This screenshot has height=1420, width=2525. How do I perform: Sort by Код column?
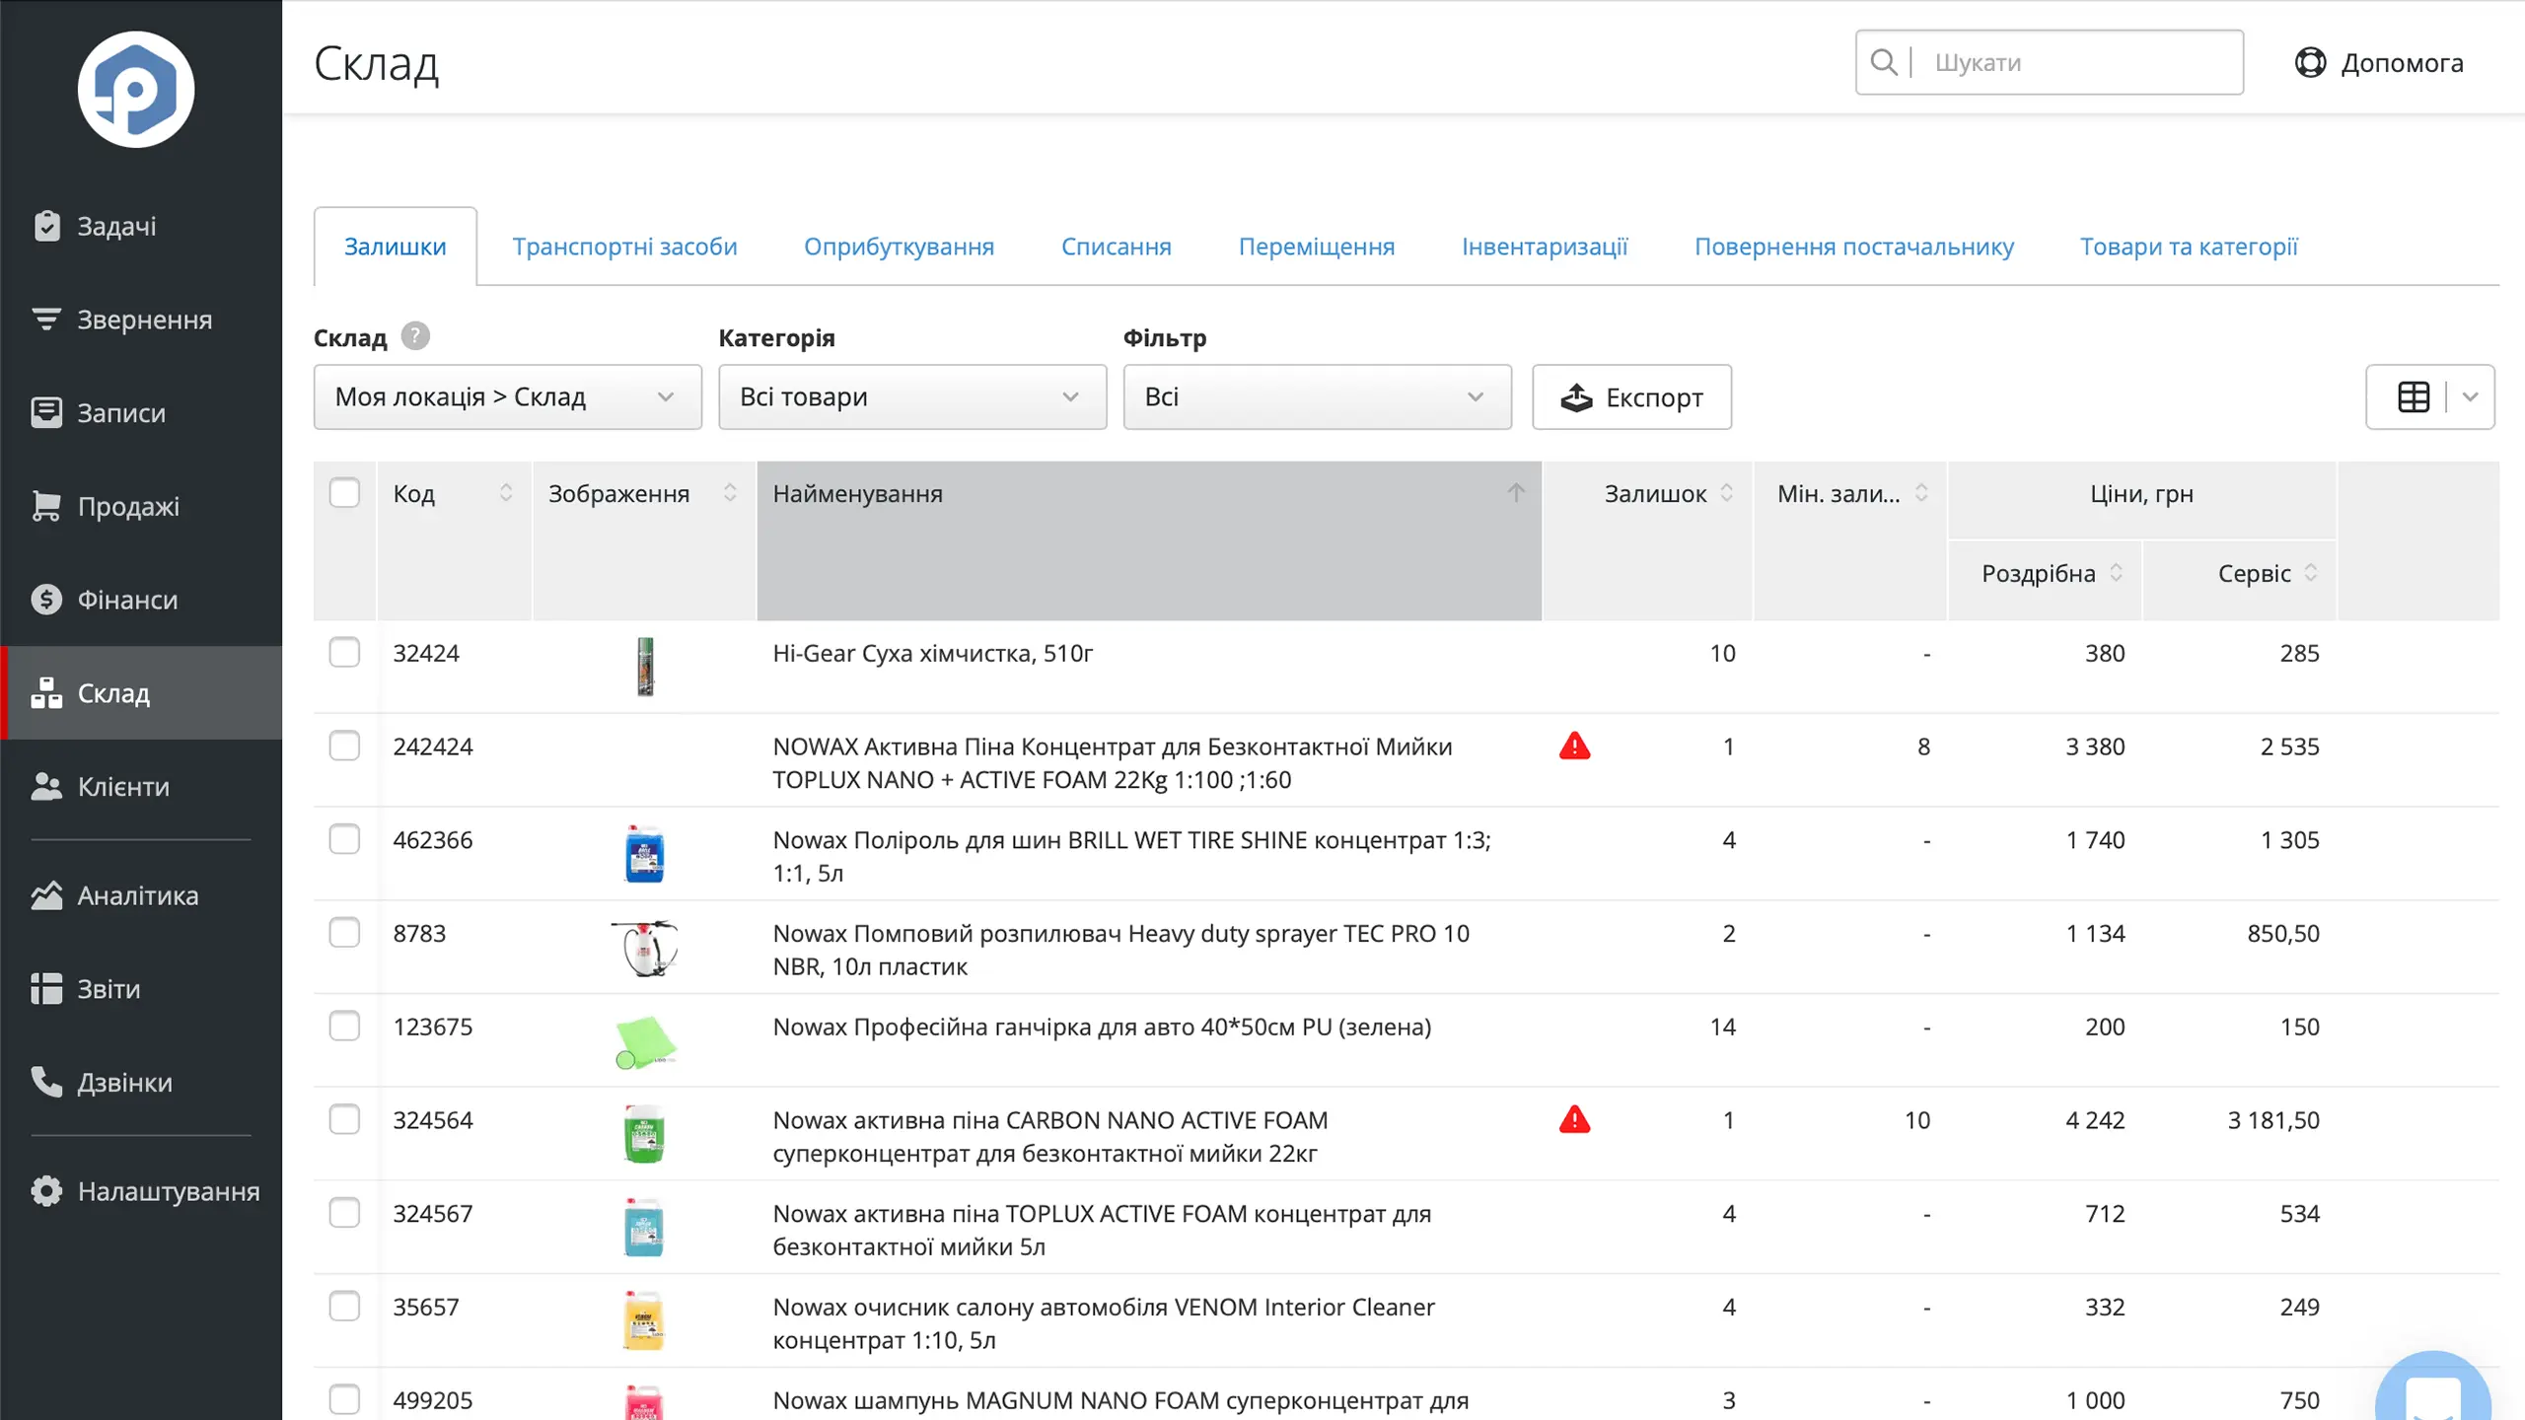505,493
